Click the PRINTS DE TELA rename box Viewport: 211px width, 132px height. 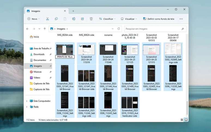[65, 57]
